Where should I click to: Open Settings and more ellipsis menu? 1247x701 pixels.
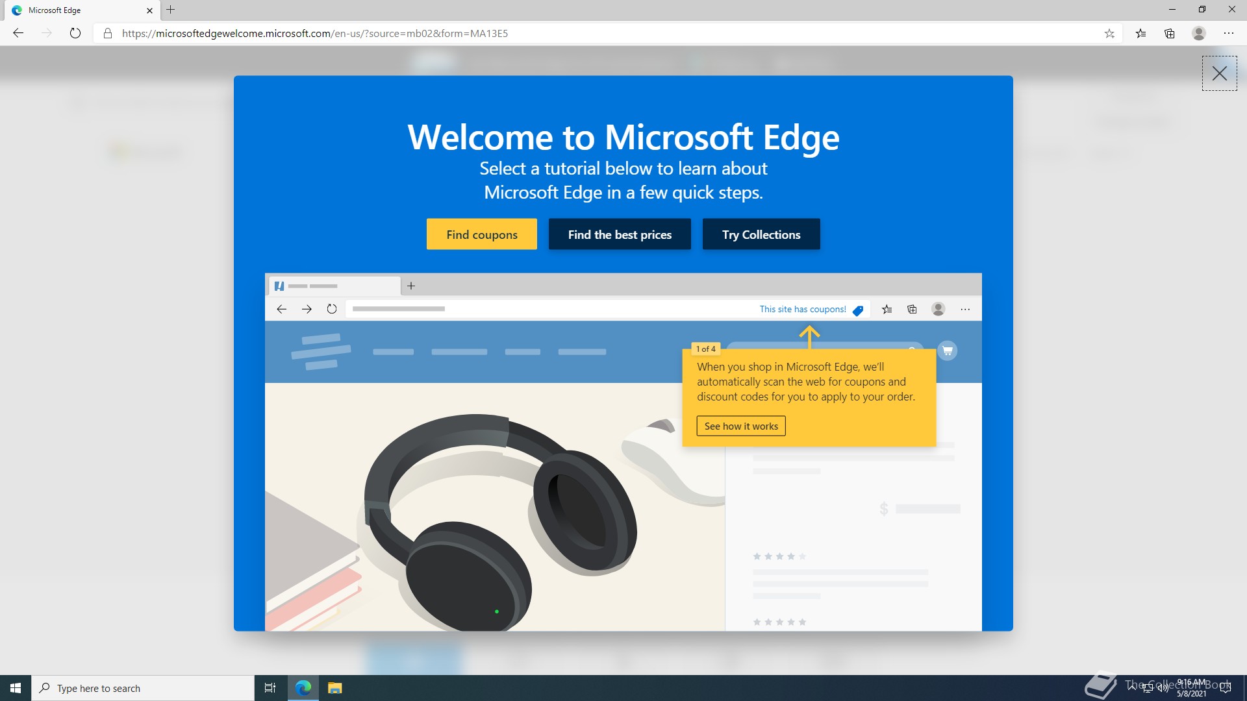click(1228, 33)
